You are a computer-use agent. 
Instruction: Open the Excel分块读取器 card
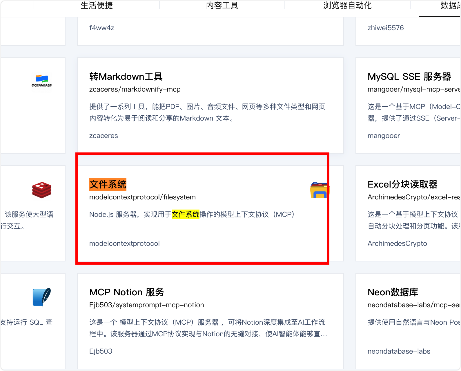point(402,184)
